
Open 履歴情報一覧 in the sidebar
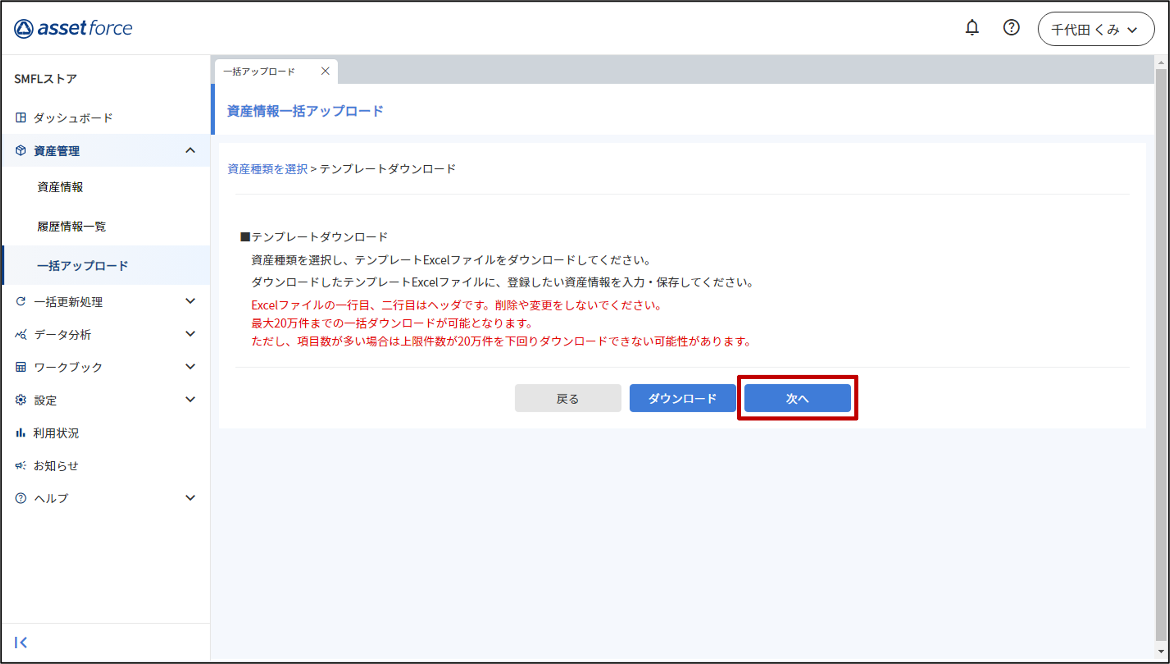click(71, 226)
